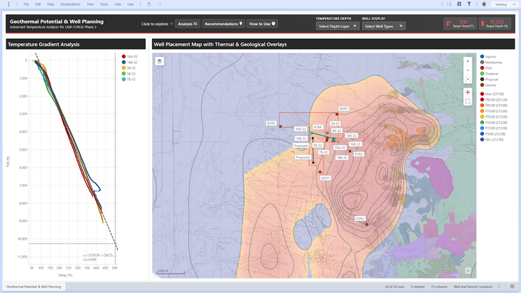Click the Recommendations button
This screenshot has width=521, height=293.
tap(223, 24)
